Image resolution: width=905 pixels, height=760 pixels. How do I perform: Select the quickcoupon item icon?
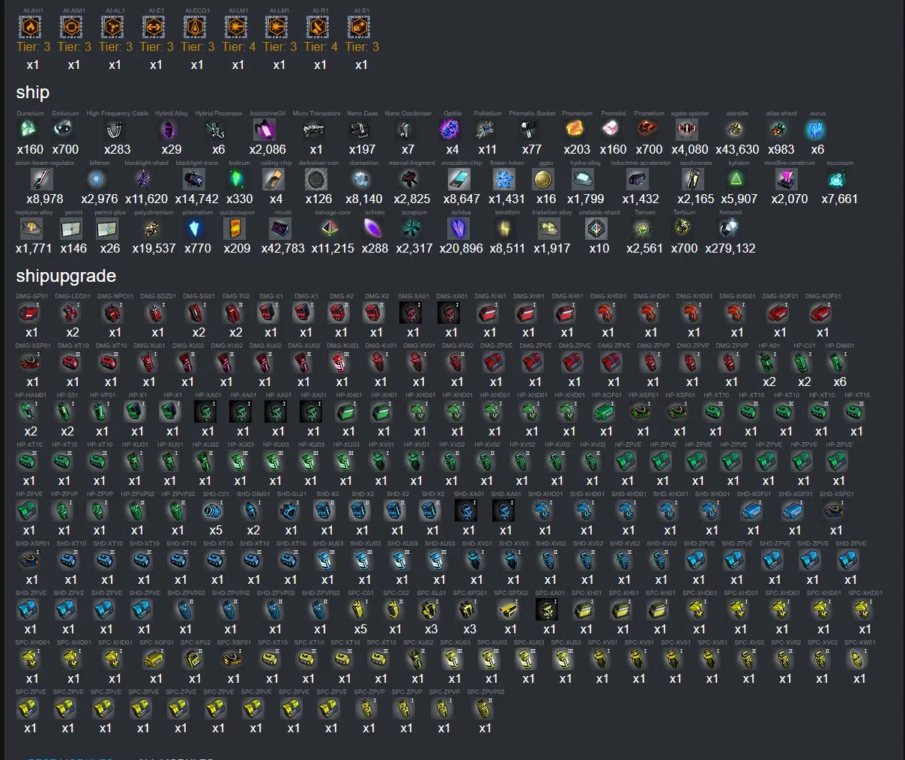(x=234, y=229)
